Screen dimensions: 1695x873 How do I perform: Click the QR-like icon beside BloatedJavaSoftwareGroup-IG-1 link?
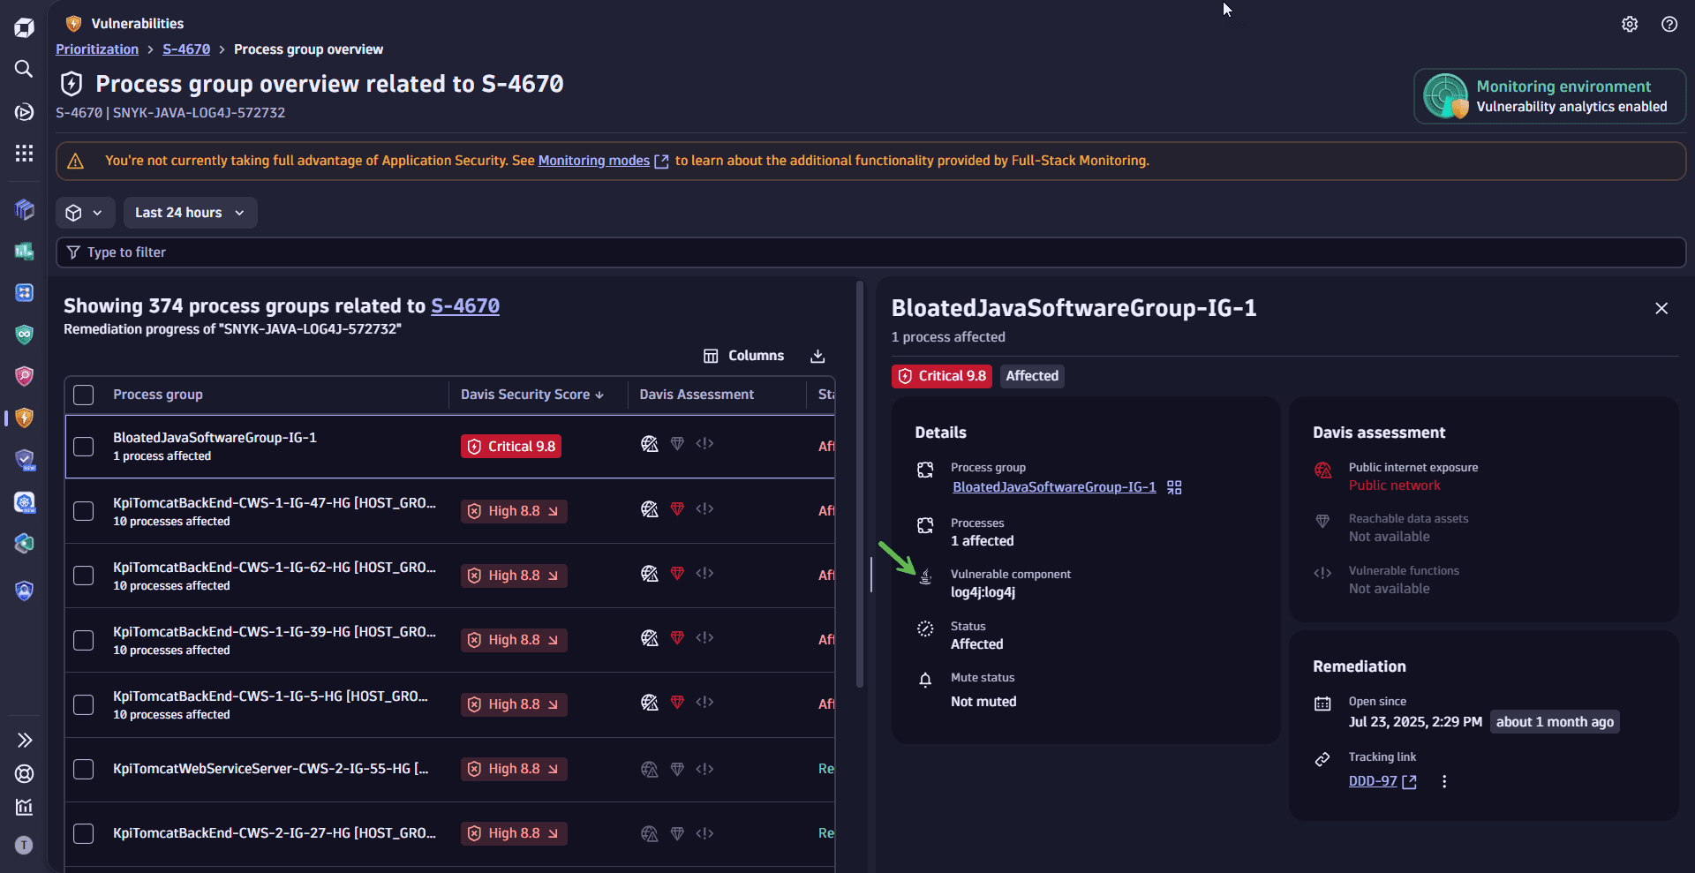(1174, 487)
